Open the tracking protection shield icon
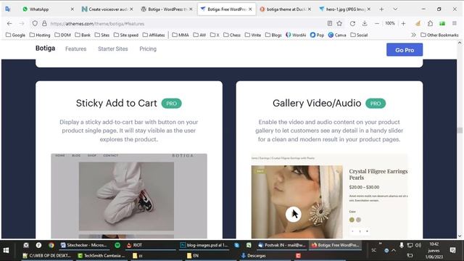464x261 pixels. click(35, 23)
